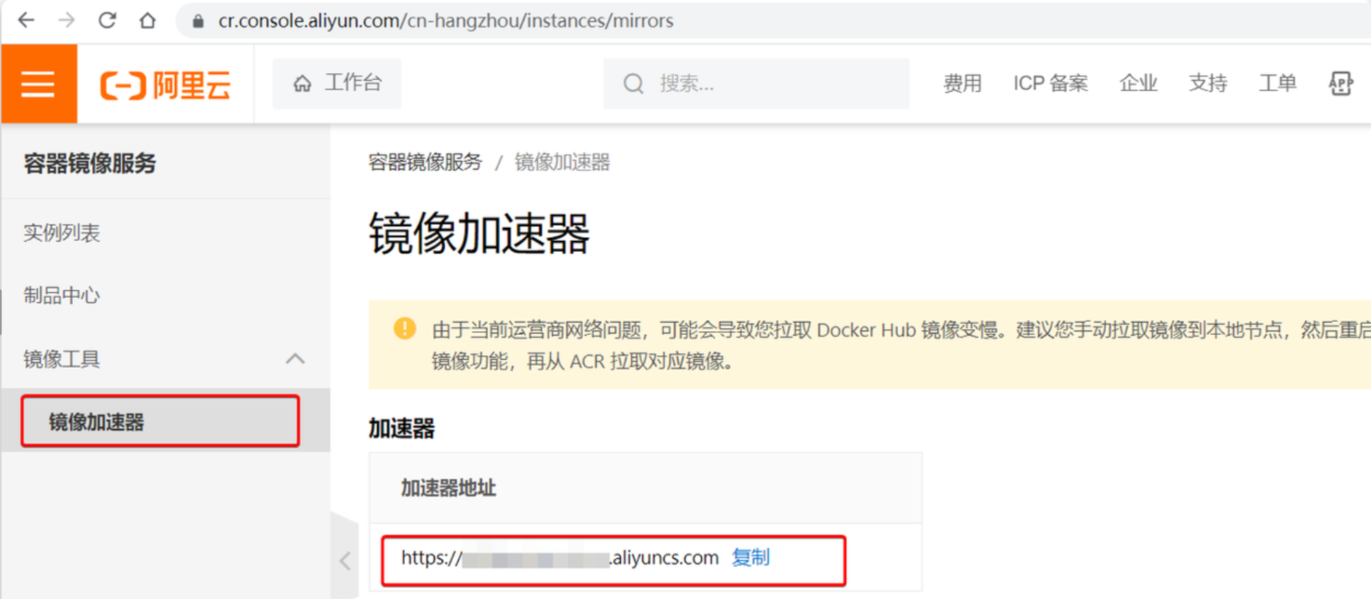
Task: Click the magnifier search icon
Action: coord(633,84)
